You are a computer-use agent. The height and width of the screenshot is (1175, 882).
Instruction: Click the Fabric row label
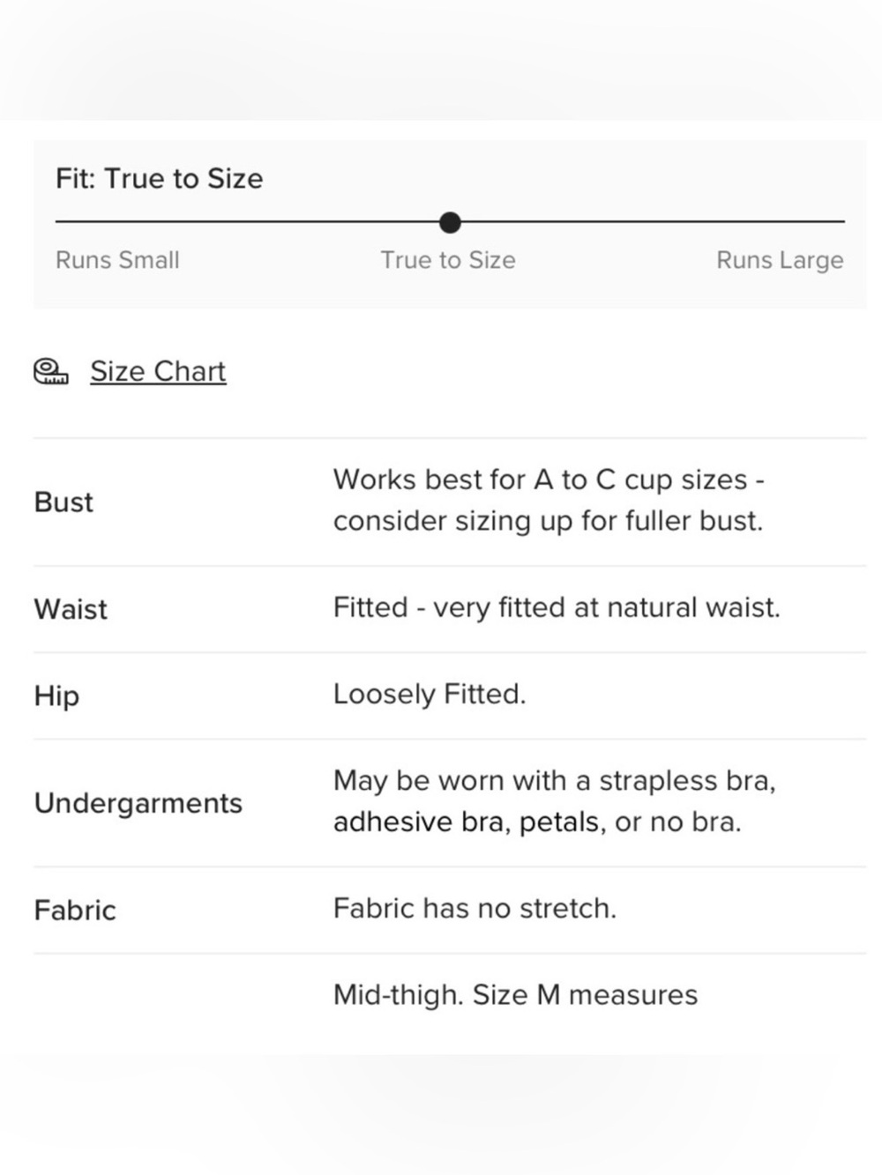(75, 910)
